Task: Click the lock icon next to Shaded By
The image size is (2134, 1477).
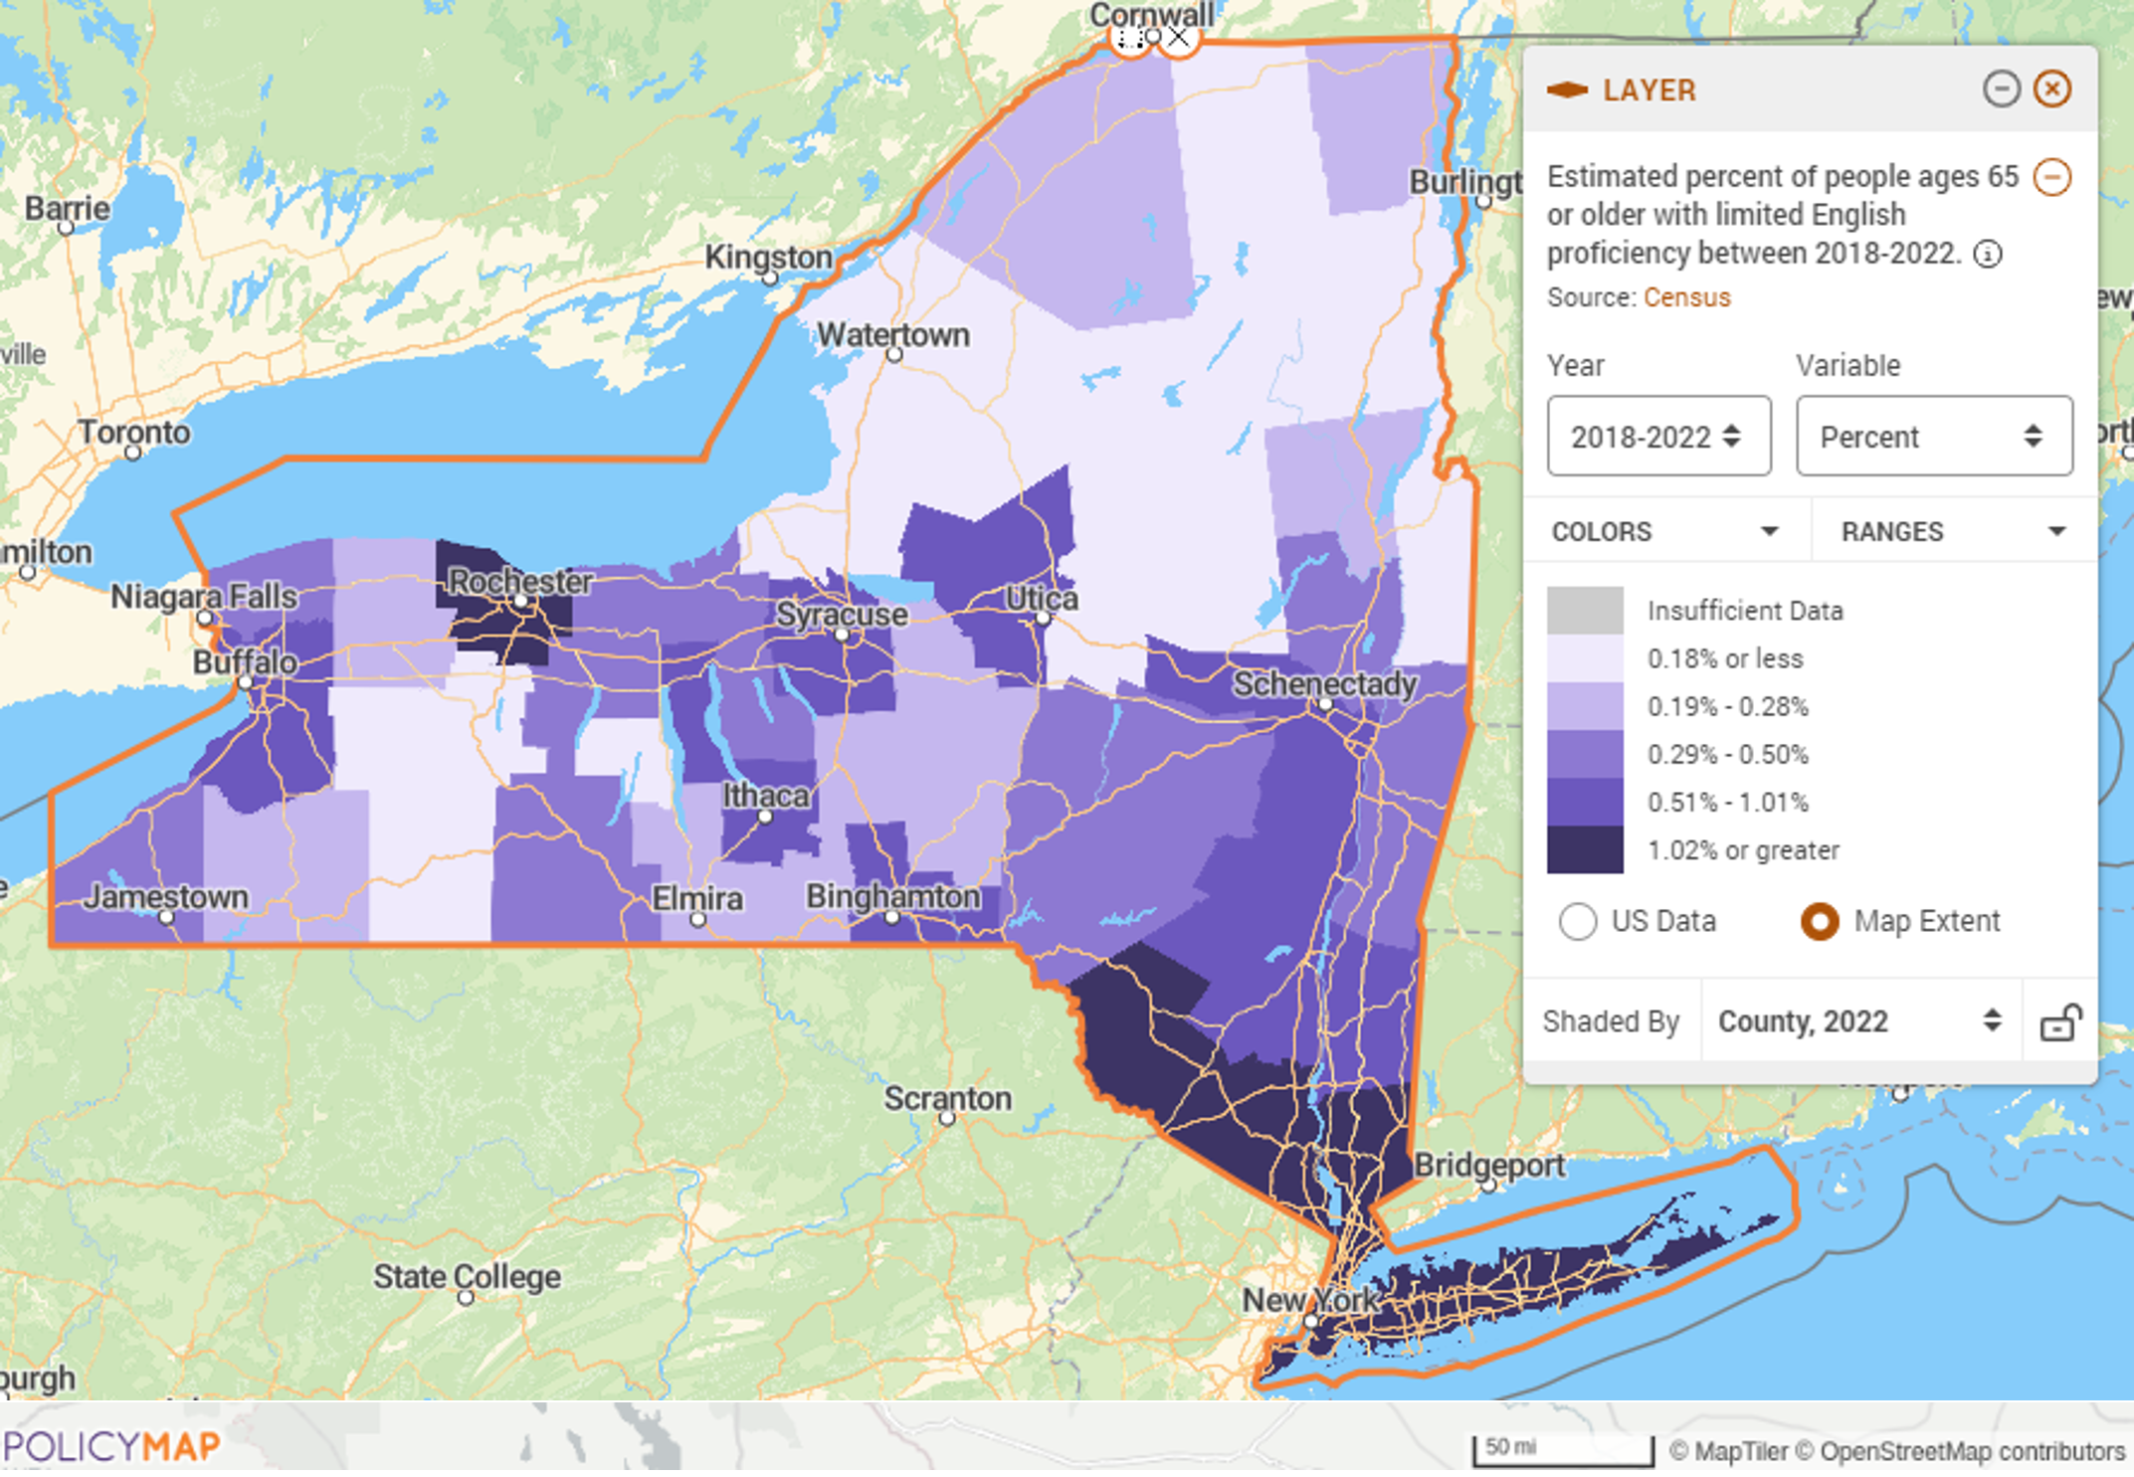Action: click(2060, 1022)
